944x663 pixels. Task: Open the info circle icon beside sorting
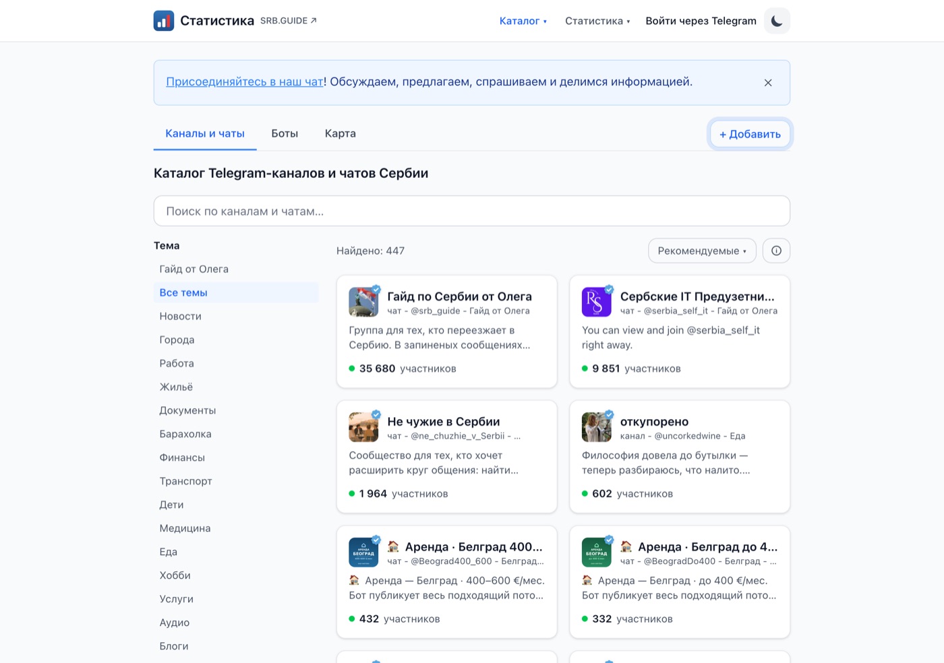776,251
